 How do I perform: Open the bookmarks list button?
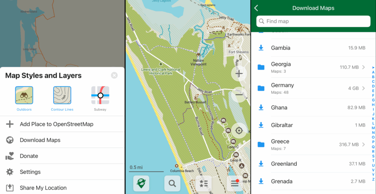point(203,183)
